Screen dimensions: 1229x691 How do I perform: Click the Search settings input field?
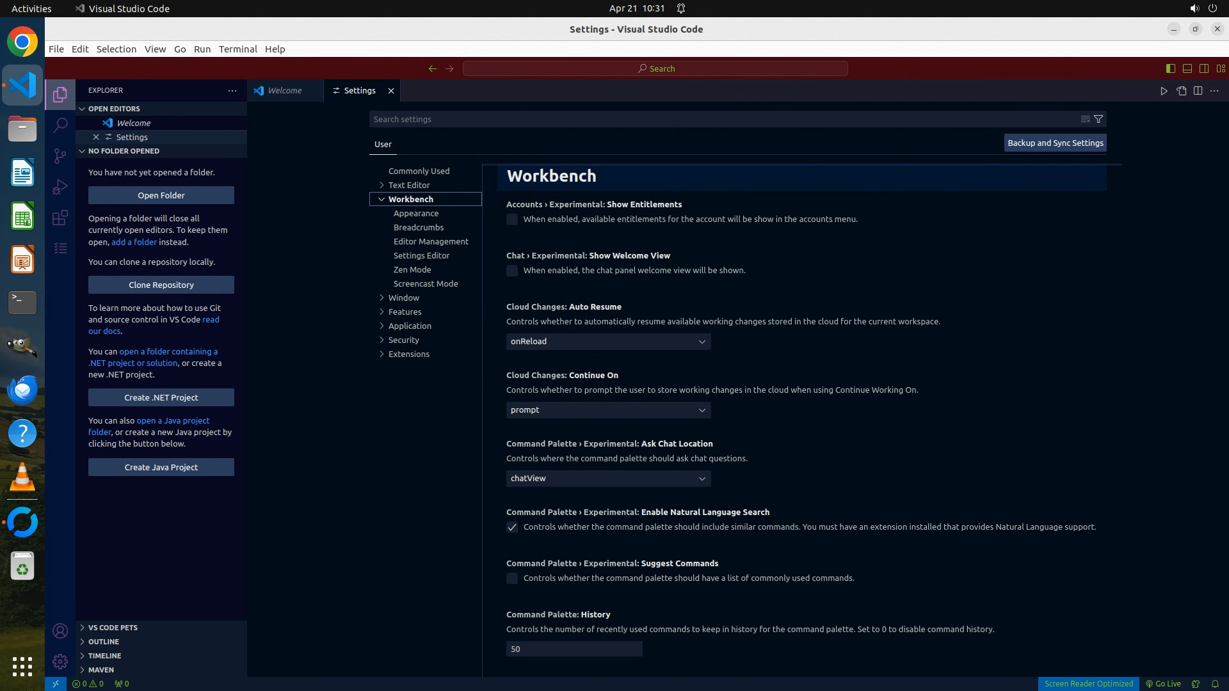[x=723, y=119]
